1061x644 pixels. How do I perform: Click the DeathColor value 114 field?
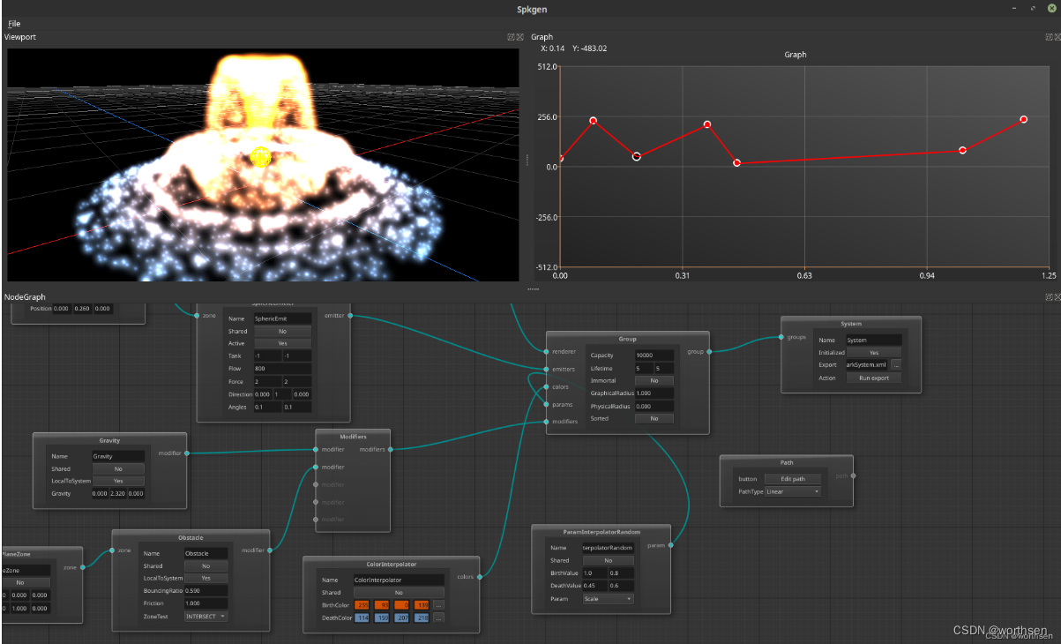coord(362,618)
